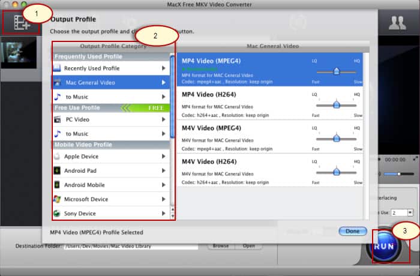Screen dimensions: 420x276
Task: Expand Recently Used Profile arrow
Action: [x=163, y=68]
